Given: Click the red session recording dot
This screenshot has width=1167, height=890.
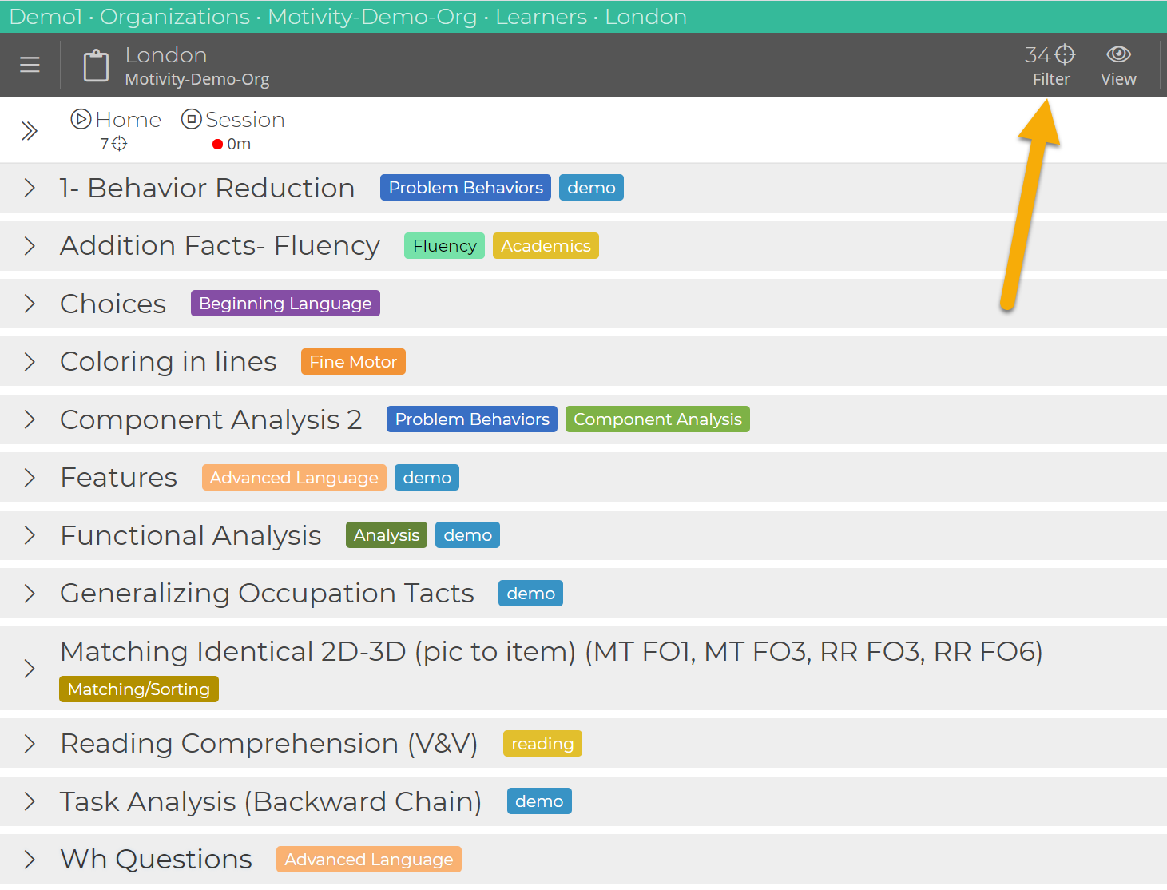Looking at the screenshot, I should [217, 145].
